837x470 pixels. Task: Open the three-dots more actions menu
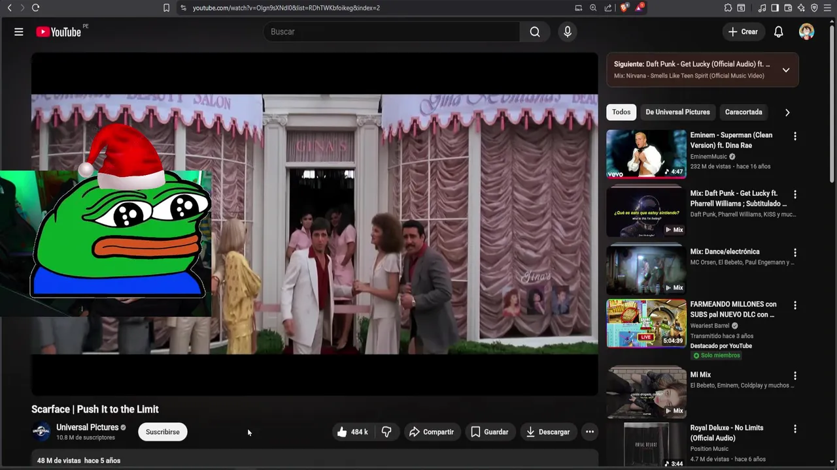click(590, 432)
